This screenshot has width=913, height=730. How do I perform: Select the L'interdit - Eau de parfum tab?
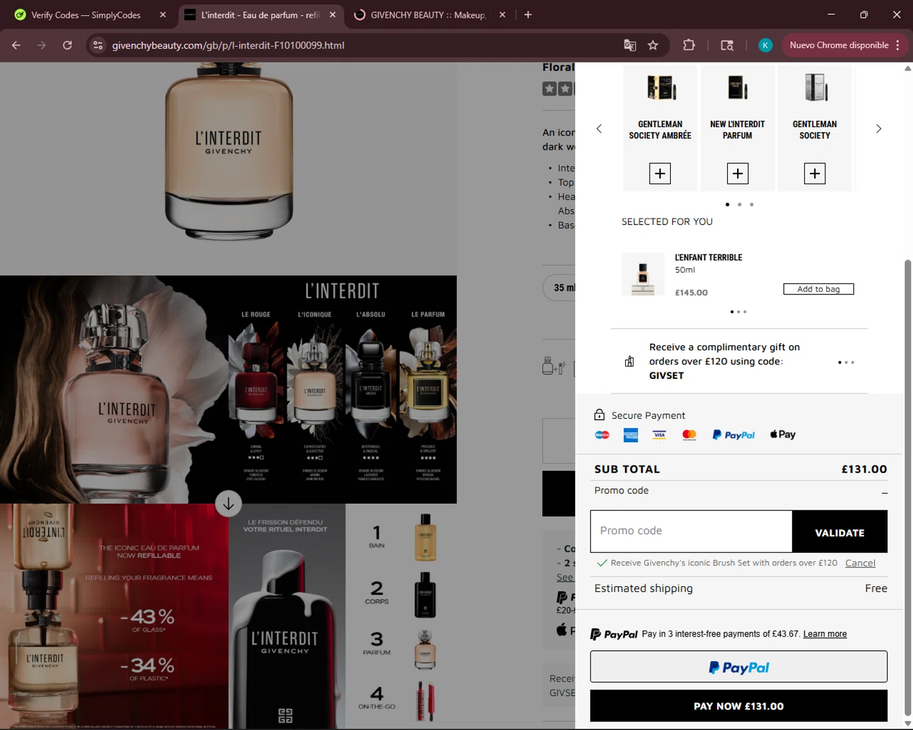pos(261,15)
